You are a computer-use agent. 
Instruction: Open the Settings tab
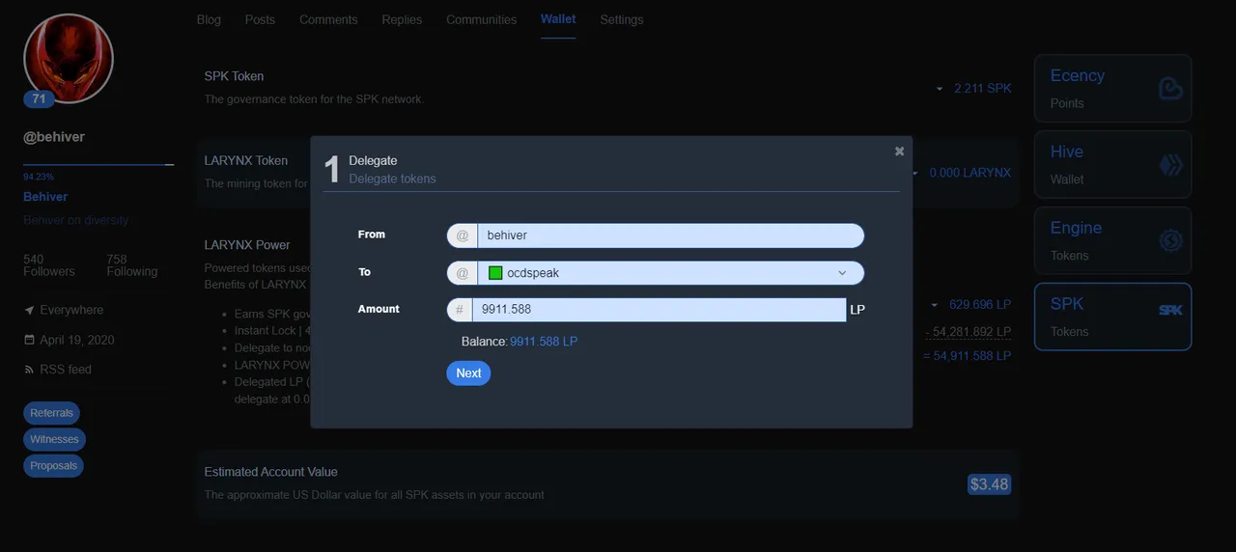tap(622, 19)
